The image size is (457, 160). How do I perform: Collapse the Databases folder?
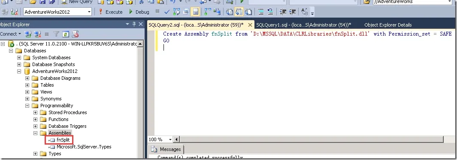[11, 51]
